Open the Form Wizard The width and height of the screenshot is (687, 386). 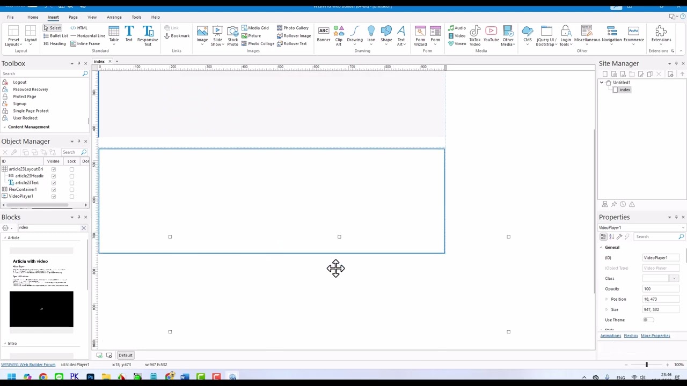tap(420, 36)
